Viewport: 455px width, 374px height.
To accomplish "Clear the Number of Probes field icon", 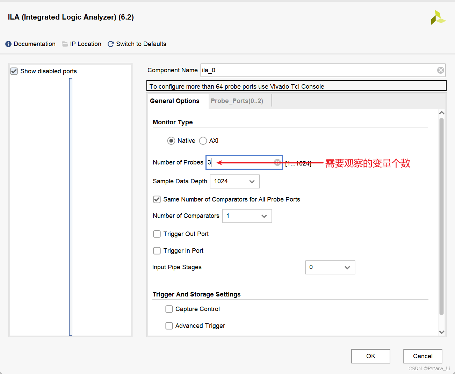I will 277,162.
